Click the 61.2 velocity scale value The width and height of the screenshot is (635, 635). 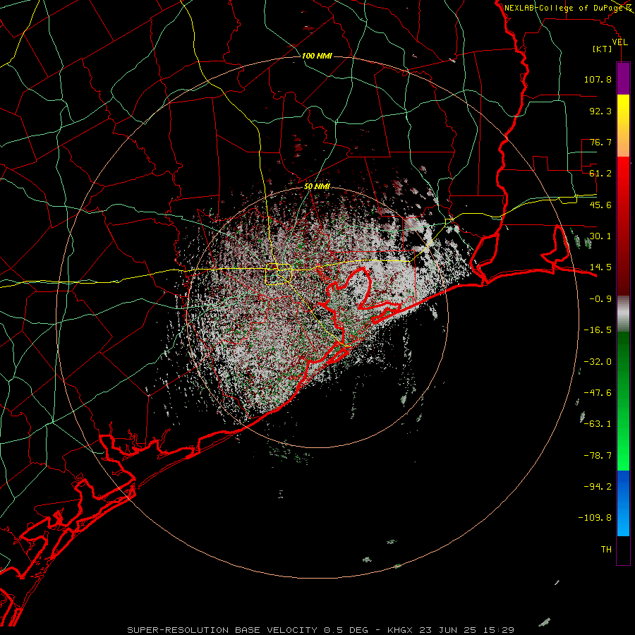click(x=600, y=174)
